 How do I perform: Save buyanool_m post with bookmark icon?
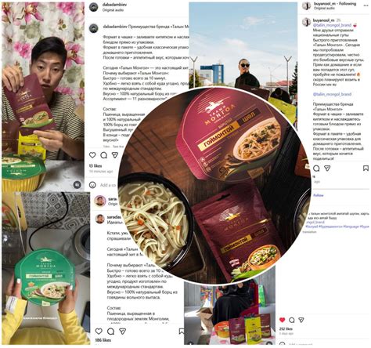[366, 168]
